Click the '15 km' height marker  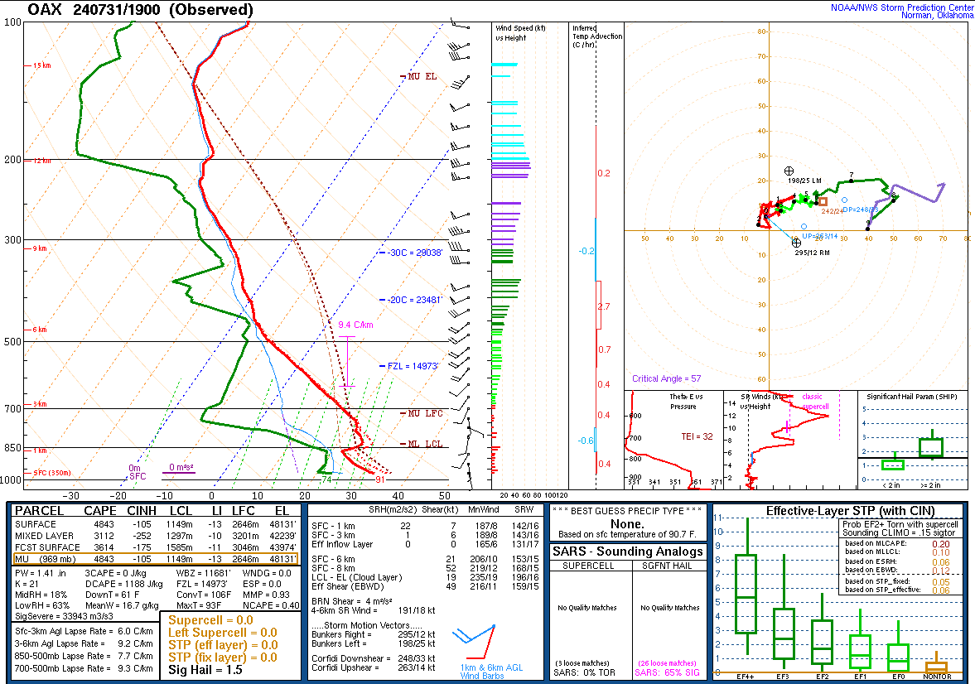point(39,65)
